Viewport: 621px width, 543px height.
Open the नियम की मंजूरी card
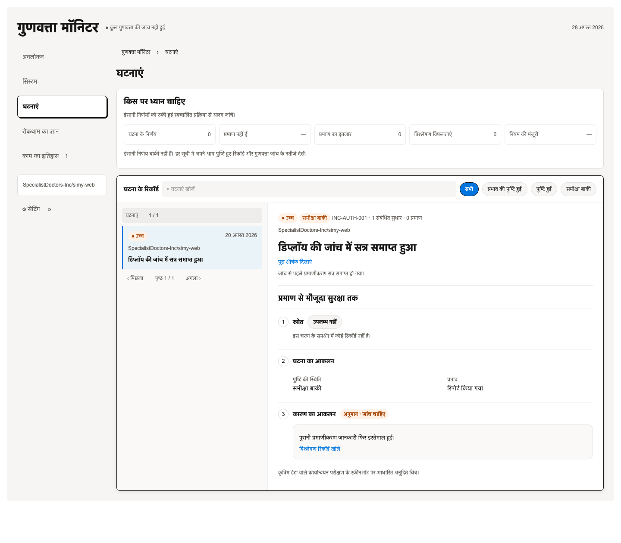tap(550, 134)
